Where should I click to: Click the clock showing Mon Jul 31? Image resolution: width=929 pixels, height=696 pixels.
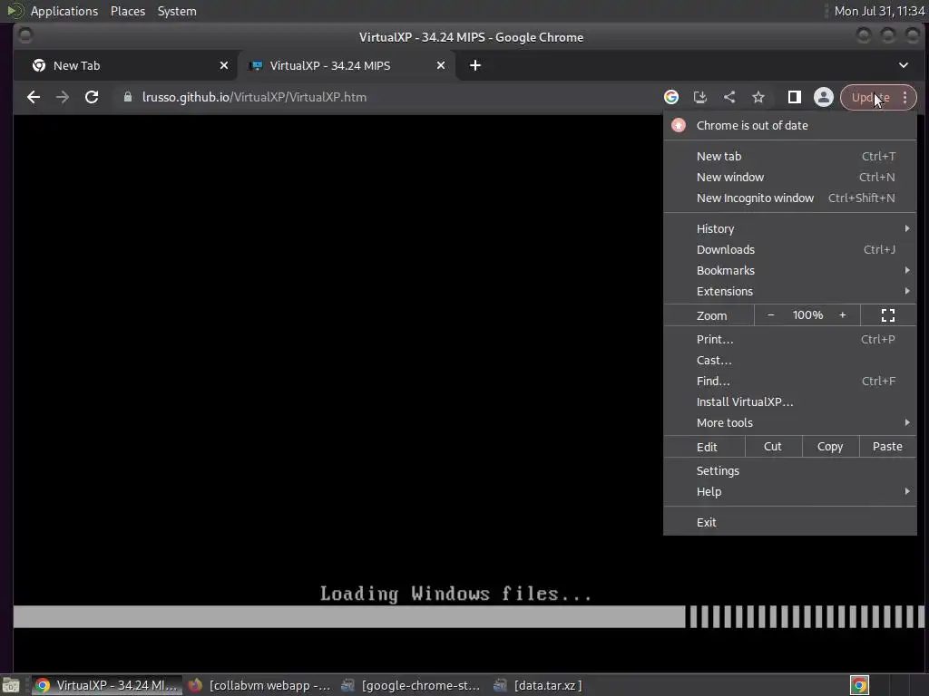(879, 11)
